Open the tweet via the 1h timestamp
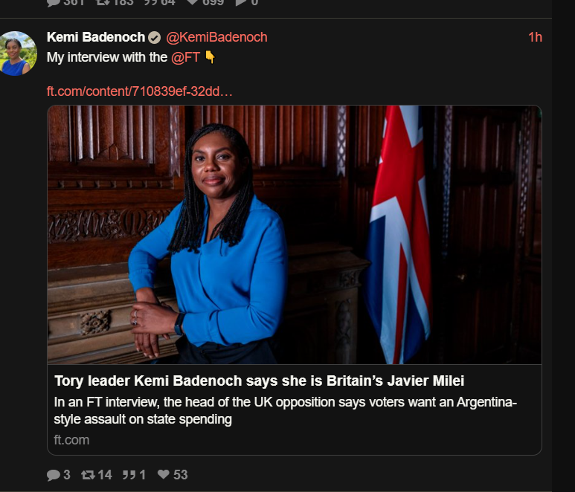 point(535,37)
